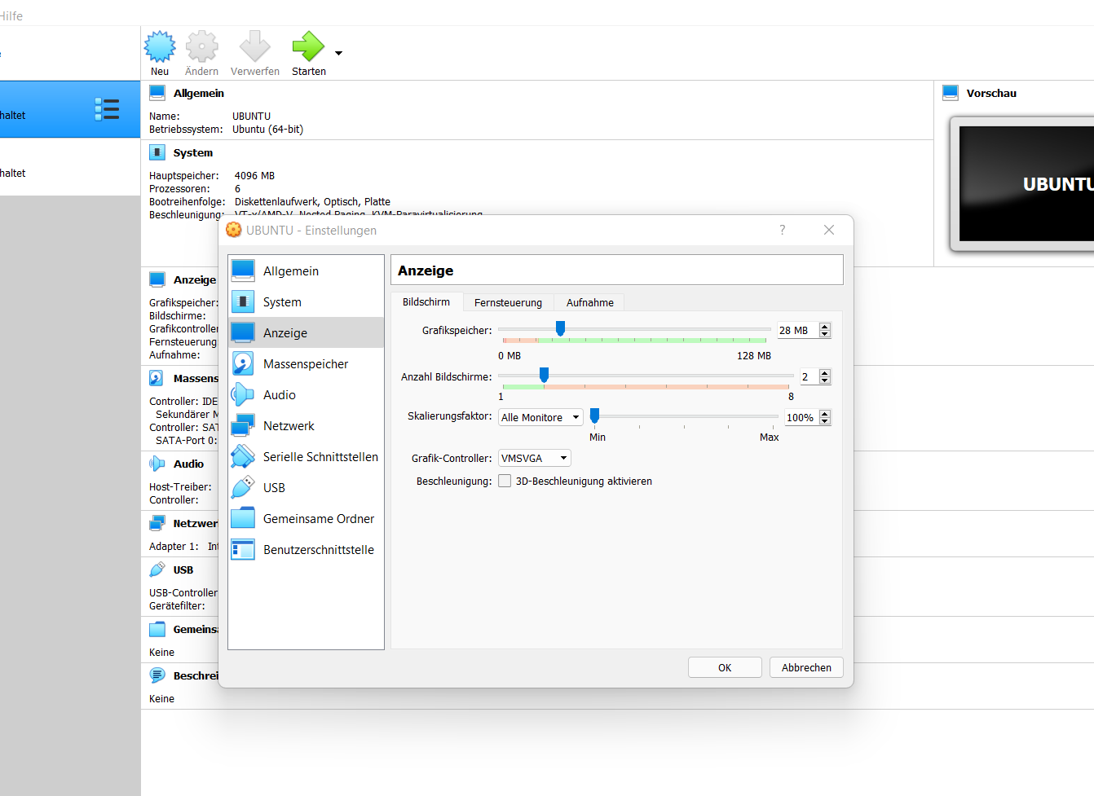Screen dimensions: 1094x796
Task: Click the Ändern gear toolbar icon
Action: [x=202, y=46]
